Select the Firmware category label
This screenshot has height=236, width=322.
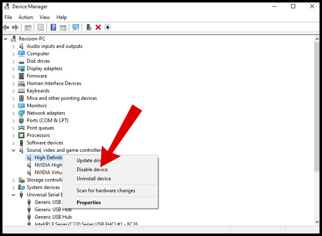click(x=37, y=76)
